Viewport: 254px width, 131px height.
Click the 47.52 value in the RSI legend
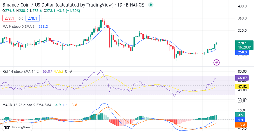[58, 71]
